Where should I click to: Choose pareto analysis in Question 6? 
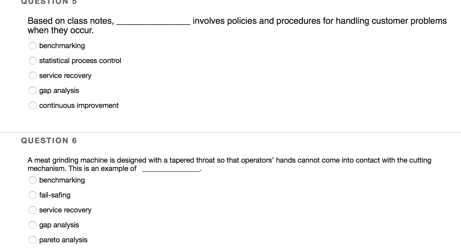tap(33, 240)
